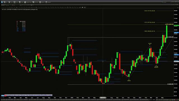The height and width of the screenshot is (101, 179).
Task: Click the magnet snap icon in the drawing toolbar
Action: (x=85, y=7)
